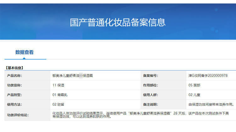Select the efficacy evaluation conclusion paragraph text

pyautogui.click(x=141, y=115)
